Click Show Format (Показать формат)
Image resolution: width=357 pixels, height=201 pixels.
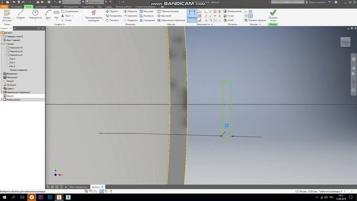255,20
